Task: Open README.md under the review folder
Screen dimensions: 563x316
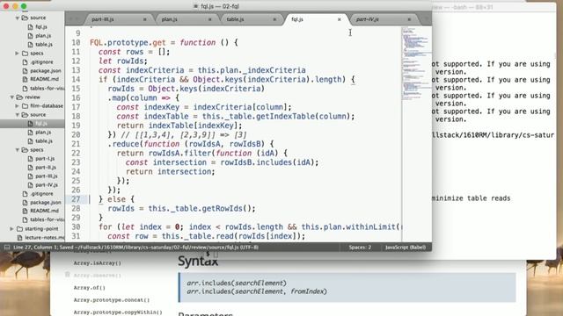Action: pyautogui.click(x=44, y=211)
